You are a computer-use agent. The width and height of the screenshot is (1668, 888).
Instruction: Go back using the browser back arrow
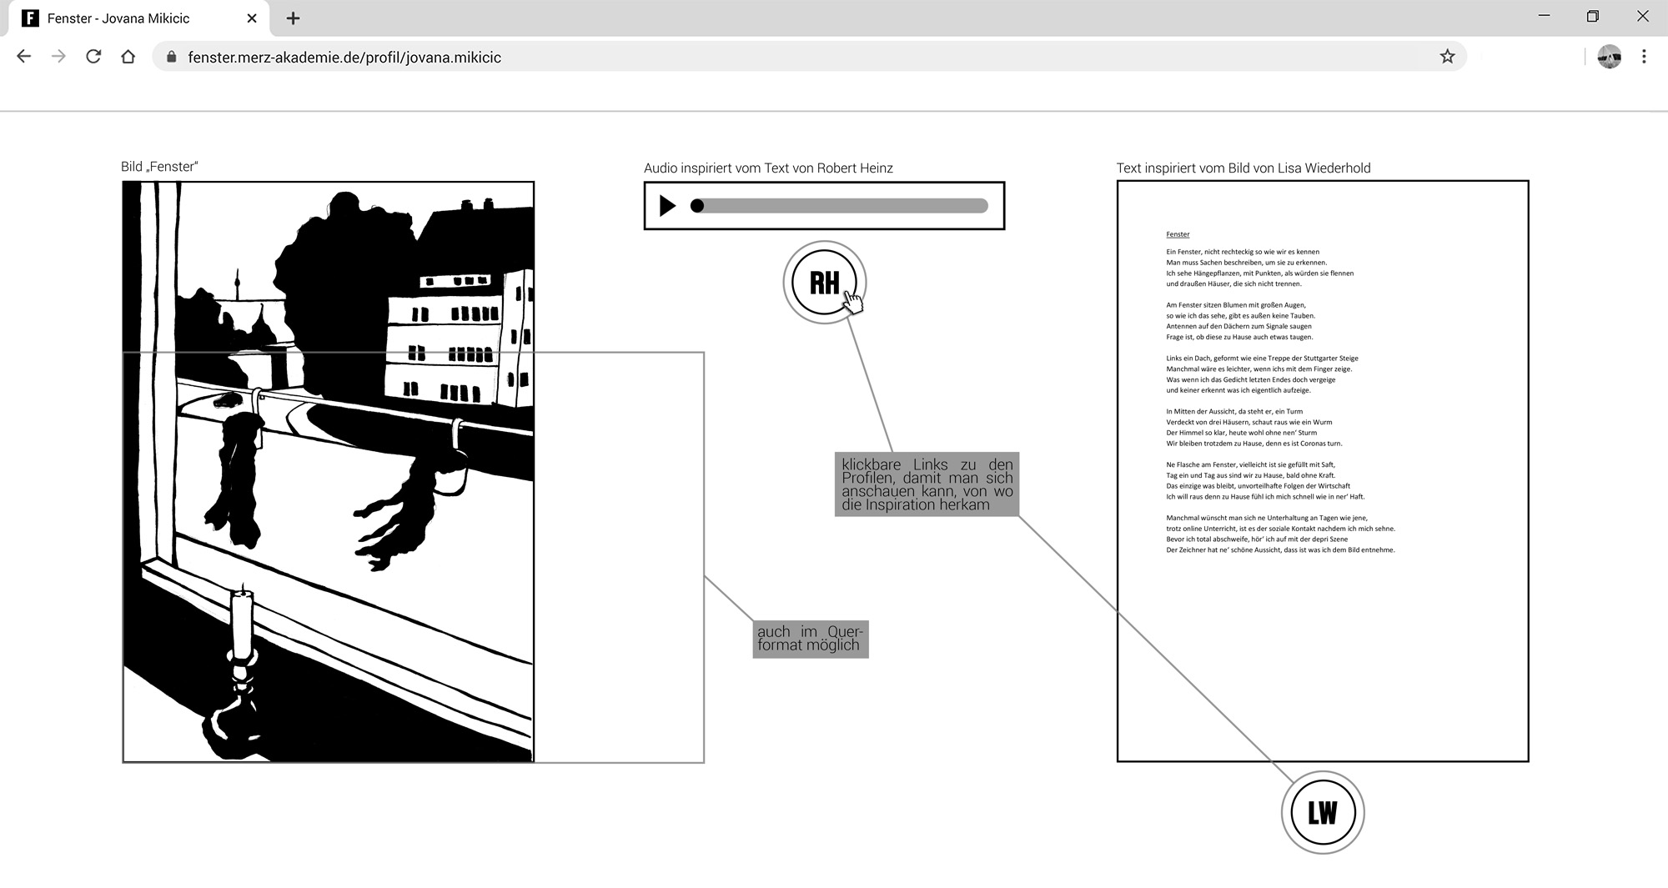click(24, 57)
